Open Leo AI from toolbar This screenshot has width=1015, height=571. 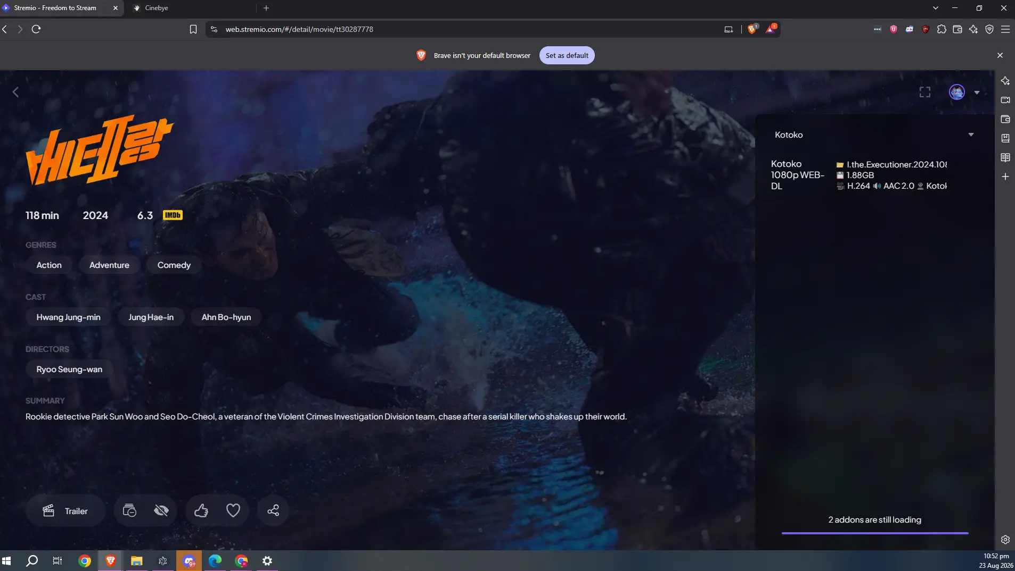pos(973,29)
